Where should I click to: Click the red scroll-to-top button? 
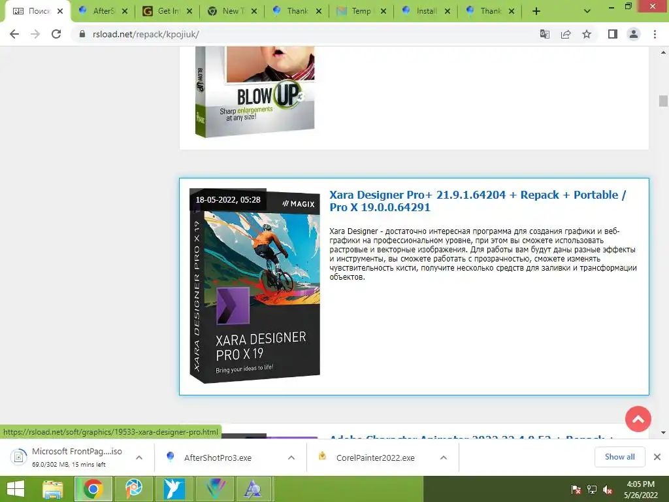[x=638, y=419]
